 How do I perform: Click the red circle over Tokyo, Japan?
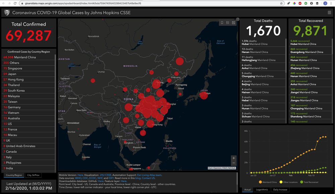pos(204,95)
